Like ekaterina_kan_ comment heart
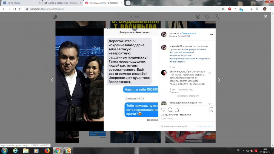 click(x=210, y=72)
